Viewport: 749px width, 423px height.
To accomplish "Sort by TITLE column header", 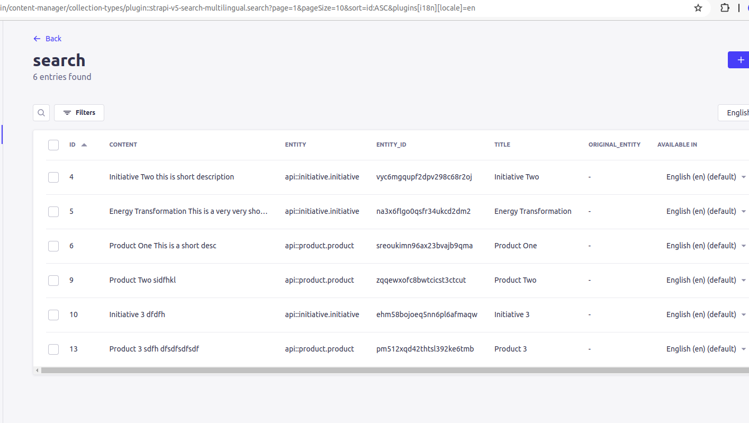I will click(502, 145).
